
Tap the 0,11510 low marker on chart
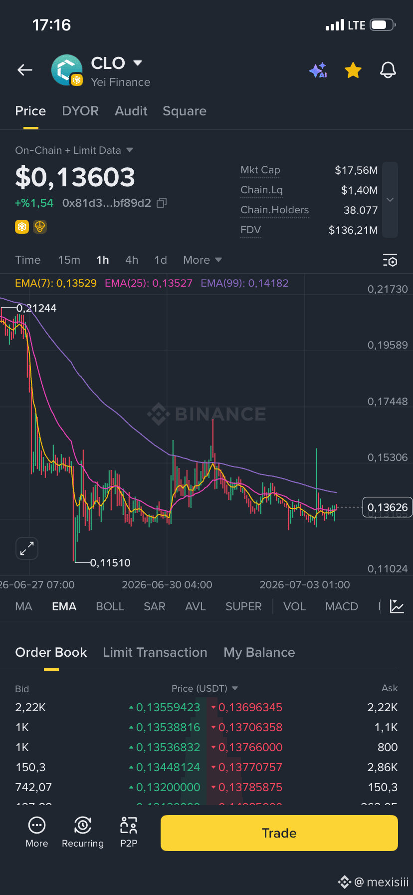click(110, 563)
